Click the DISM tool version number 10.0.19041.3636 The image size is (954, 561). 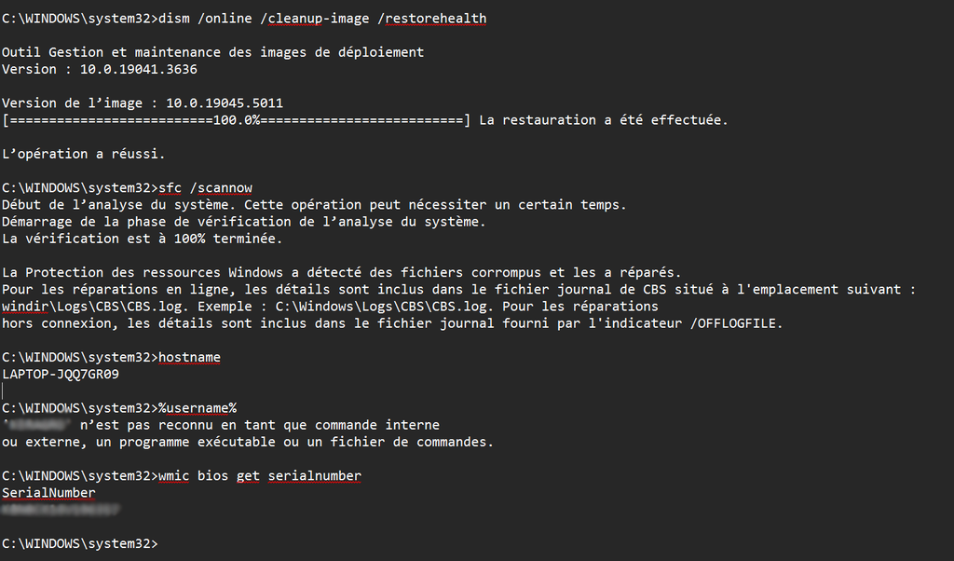coord(139,69)
